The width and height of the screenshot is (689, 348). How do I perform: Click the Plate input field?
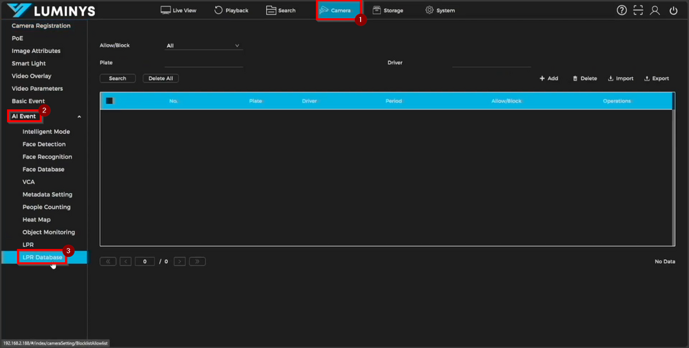point(204,63)
